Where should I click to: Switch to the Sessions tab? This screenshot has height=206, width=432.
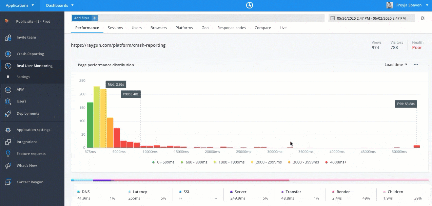pyautogui.click(x=115, y=28)
